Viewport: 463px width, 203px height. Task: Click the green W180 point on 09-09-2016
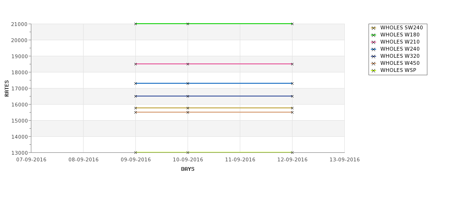[x=135, y=24]
